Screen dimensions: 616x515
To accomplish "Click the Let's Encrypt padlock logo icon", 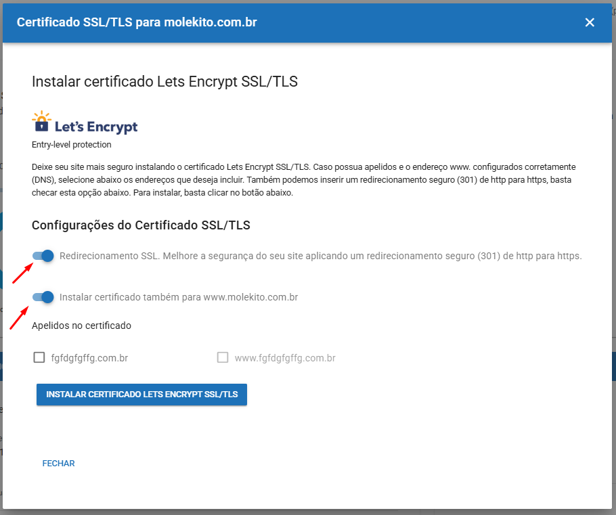I will pos(41,121).
